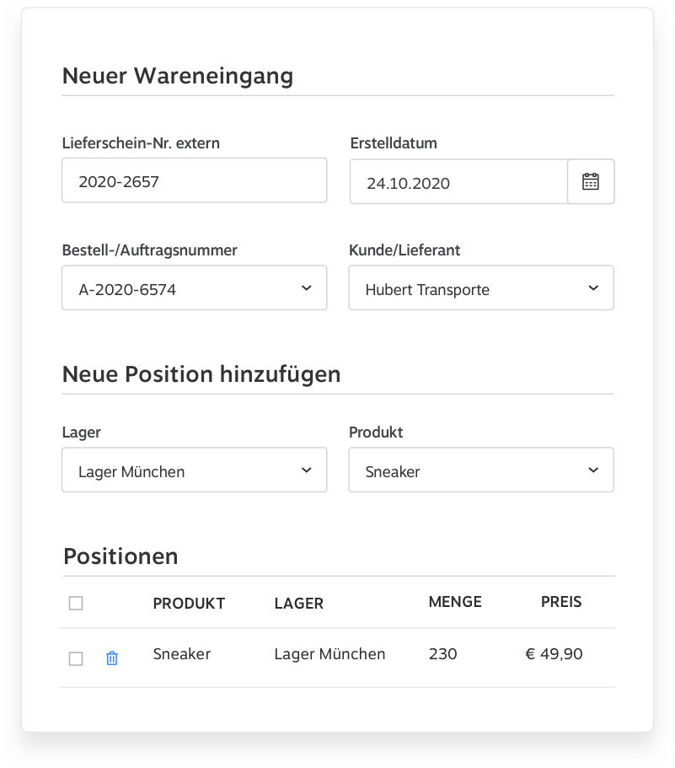Click the quantity value 230

[x=443, y=654]
